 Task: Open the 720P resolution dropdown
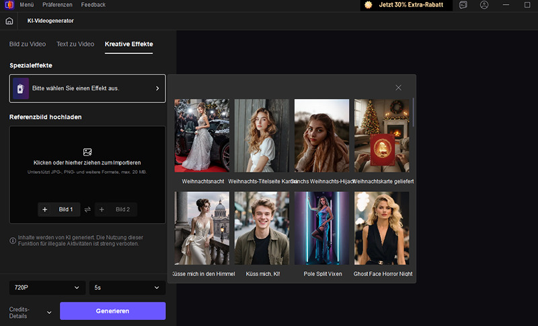47,288
